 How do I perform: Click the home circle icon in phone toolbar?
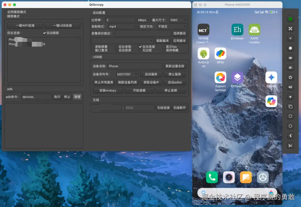click(x=290, y=126)
